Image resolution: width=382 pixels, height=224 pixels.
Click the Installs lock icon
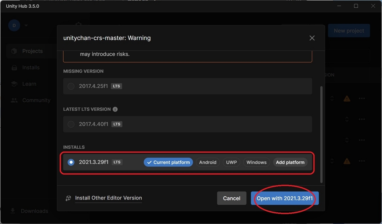14,68
